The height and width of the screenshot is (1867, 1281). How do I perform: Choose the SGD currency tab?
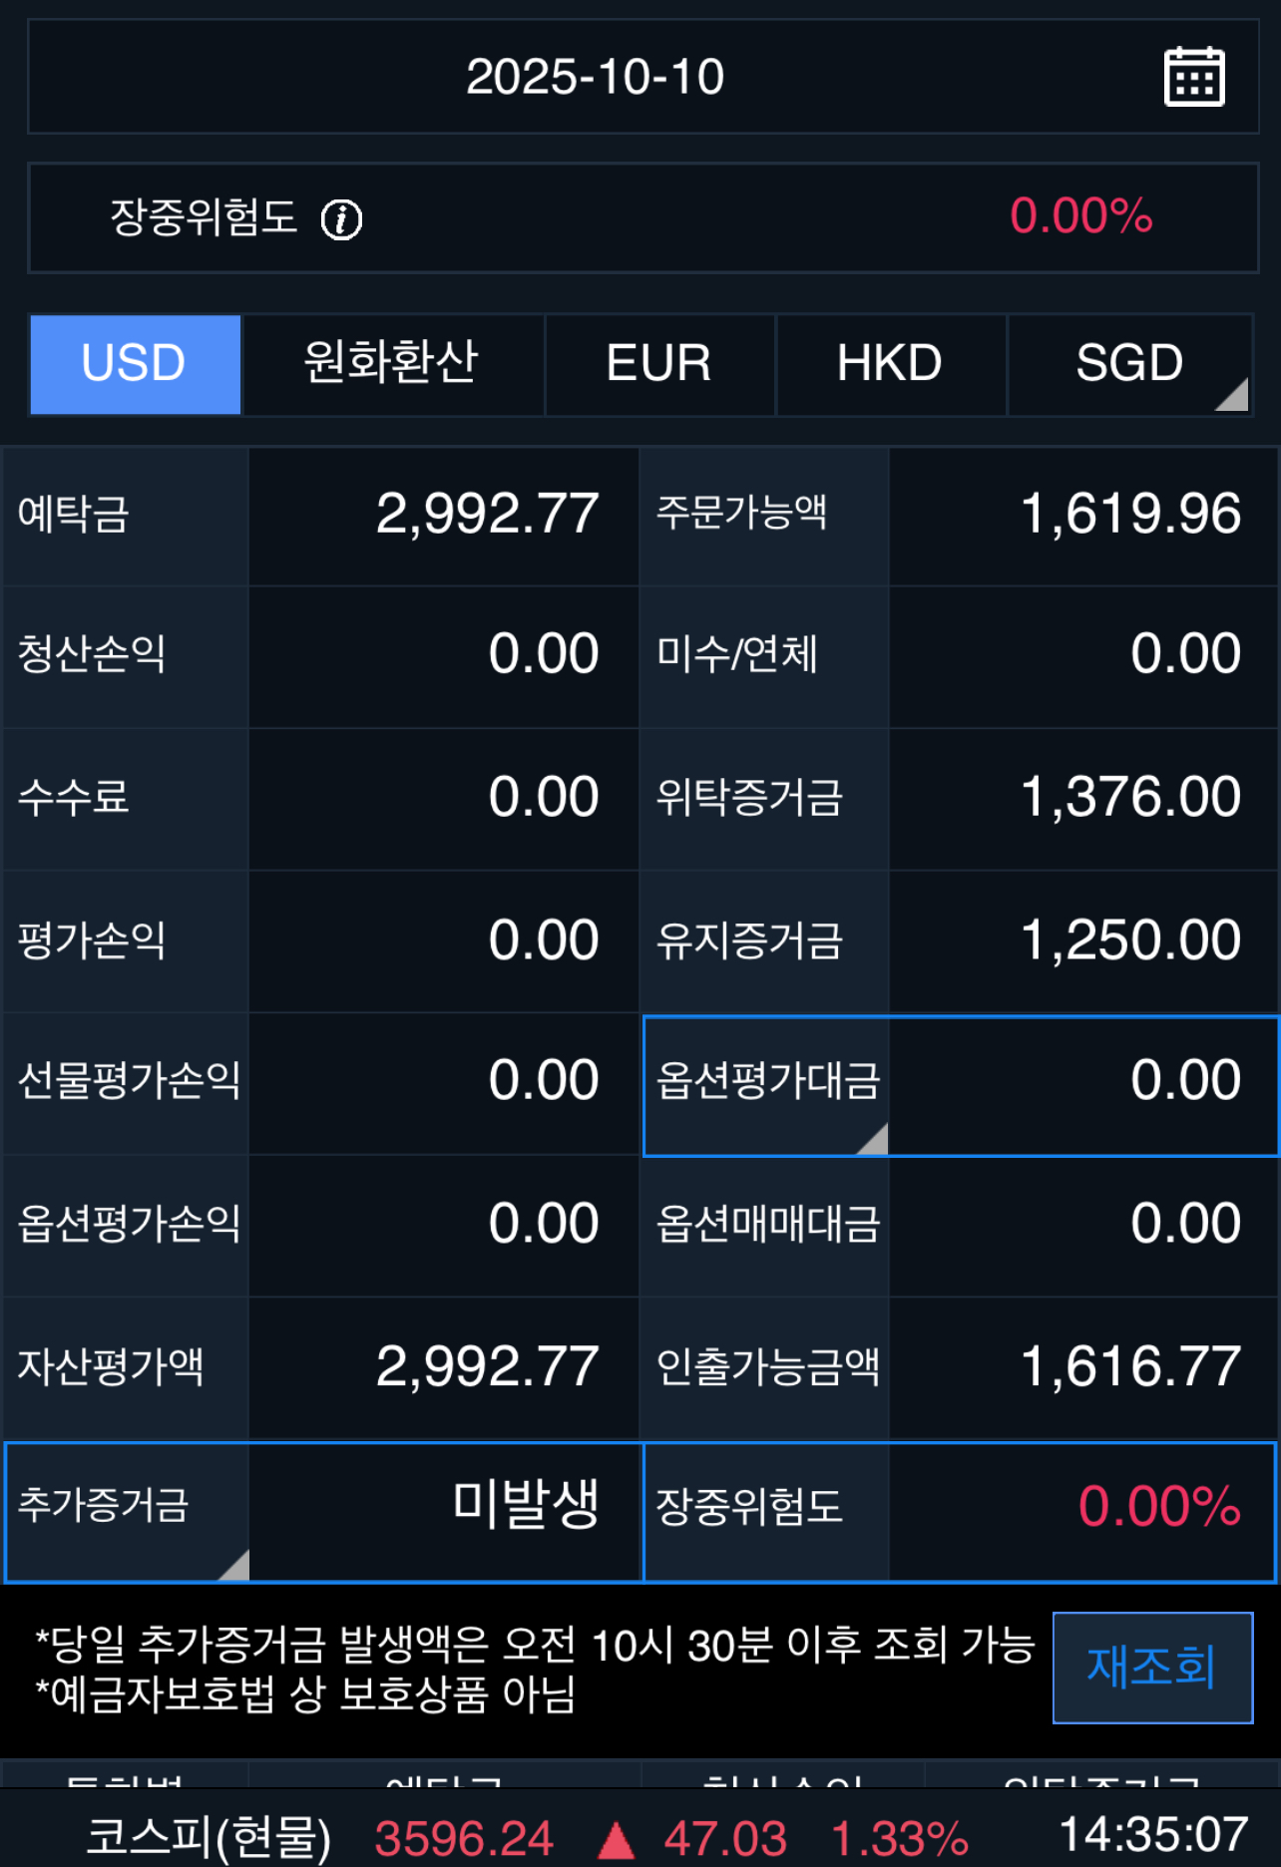[1127, 363]
